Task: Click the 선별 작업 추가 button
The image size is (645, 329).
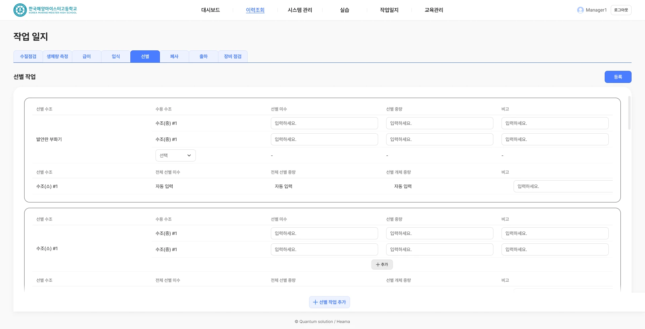Action: click(329, 302)
